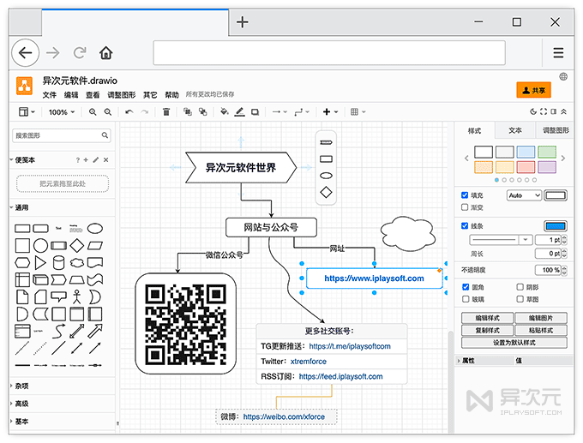The height and width of the screenshot is (443, 583).
Task: Click the line color pencil icon
Action: pos(240,112)
